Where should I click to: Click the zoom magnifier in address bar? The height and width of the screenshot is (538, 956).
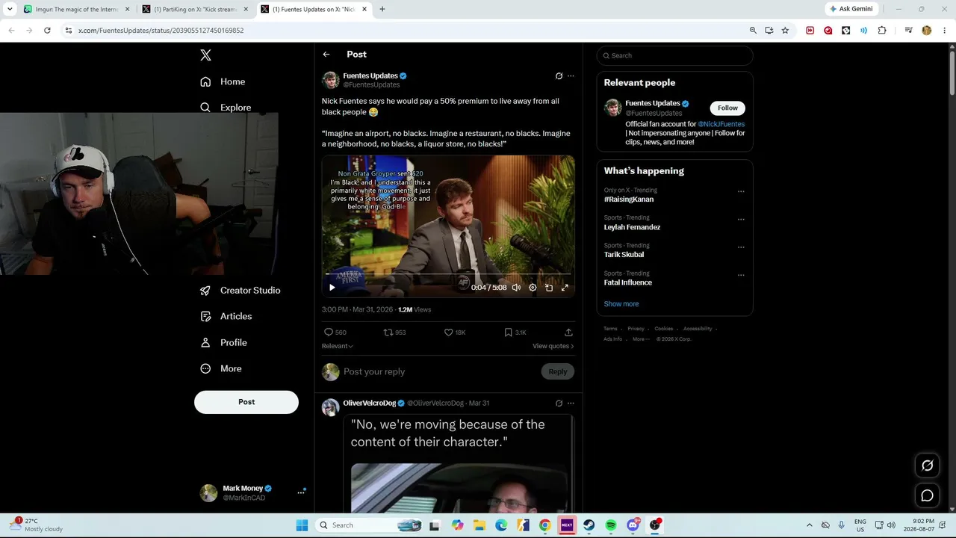coord(753,31)
